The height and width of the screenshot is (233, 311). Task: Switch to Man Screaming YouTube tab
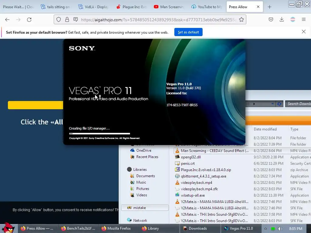click(169, 7)
